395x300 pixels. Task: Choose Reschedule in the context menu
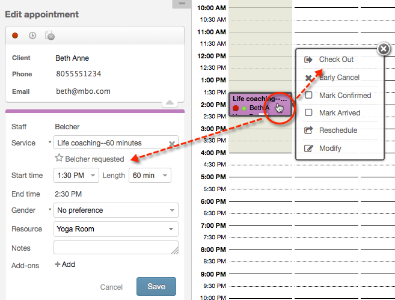point(338,130)
